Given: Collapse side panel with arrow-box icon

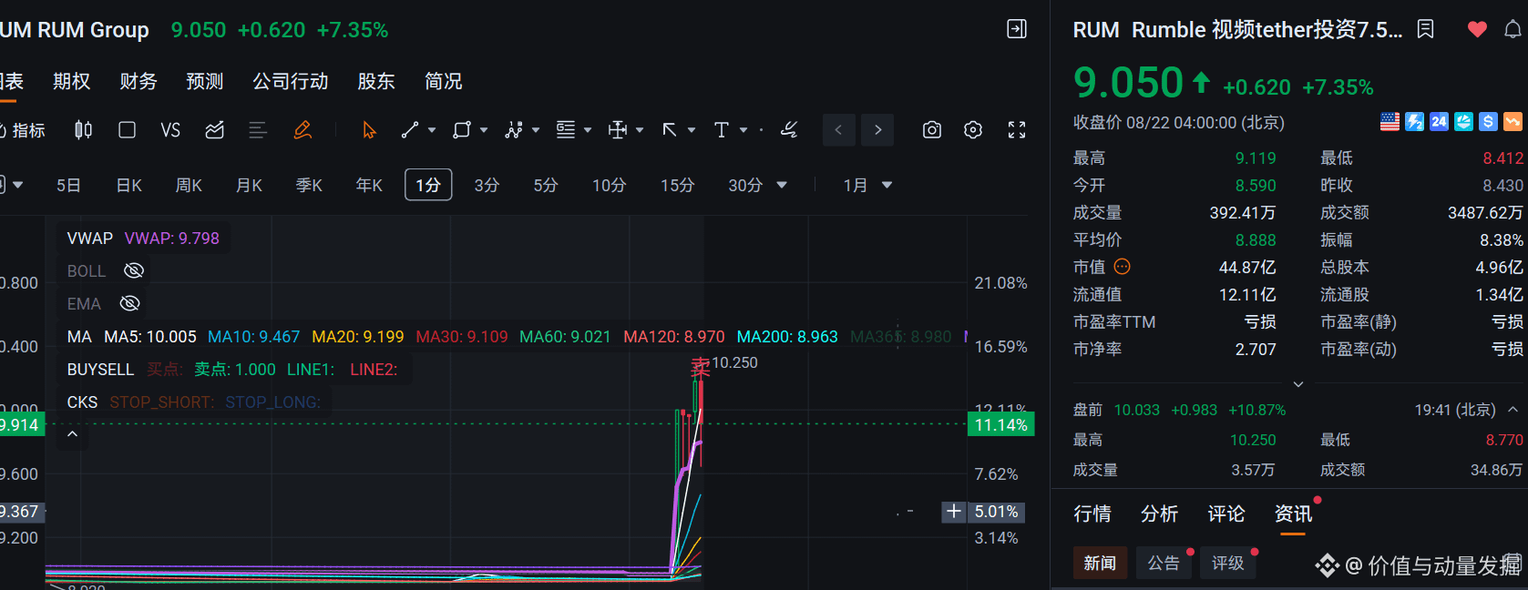Looking at the screenshot, I should pyautogui.click(x=1017, y=29).
